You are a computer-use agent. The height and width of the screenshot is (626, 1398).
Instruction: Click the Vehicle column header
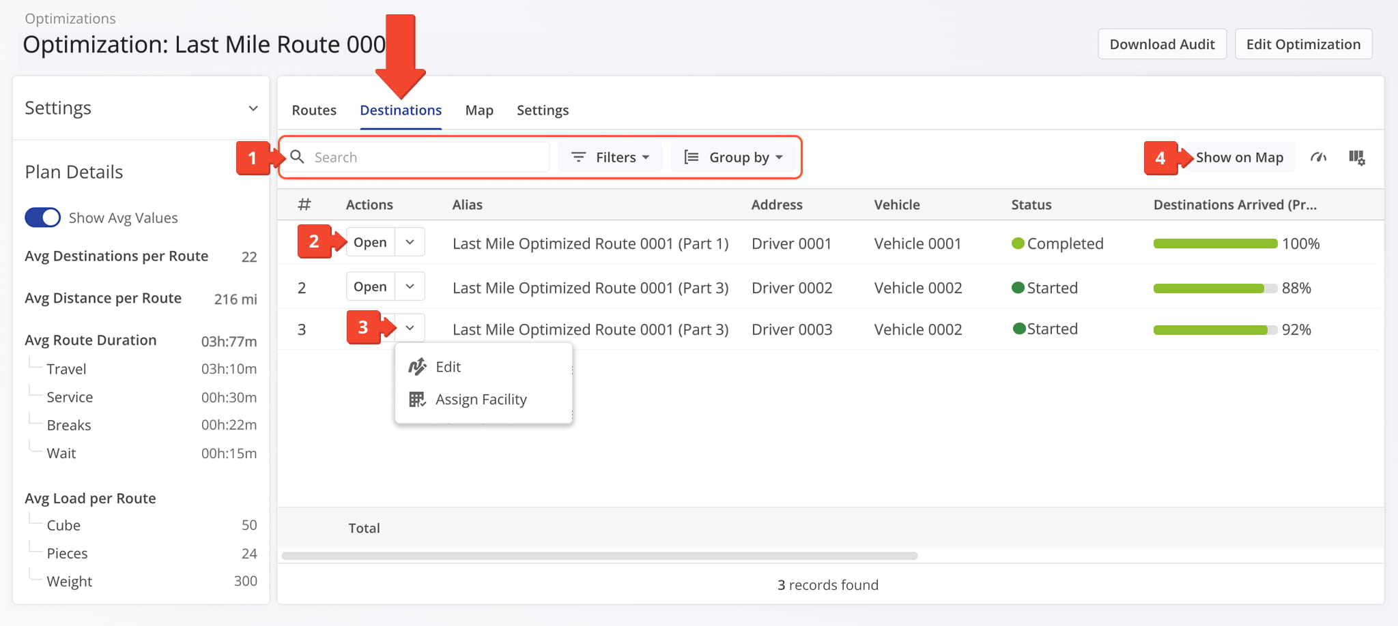[x=897, y=205]
